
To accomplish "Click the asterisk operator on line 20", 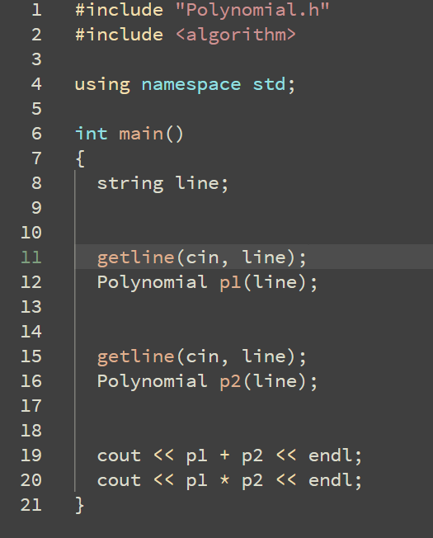I will 224,479.
